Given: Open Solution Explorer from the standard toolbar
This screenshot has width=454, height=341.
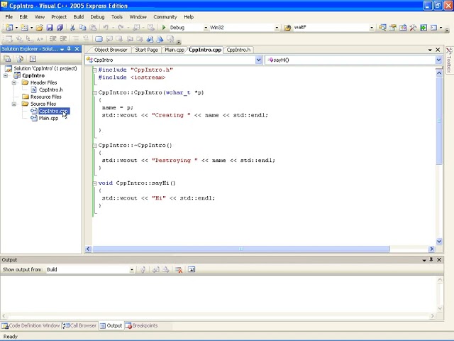Looking at the screenshot, I should (382, 28).
